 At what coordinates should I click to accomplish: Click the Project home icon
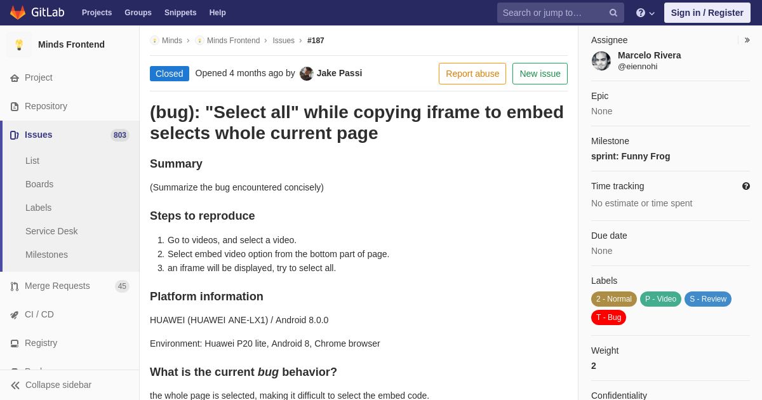15,78
